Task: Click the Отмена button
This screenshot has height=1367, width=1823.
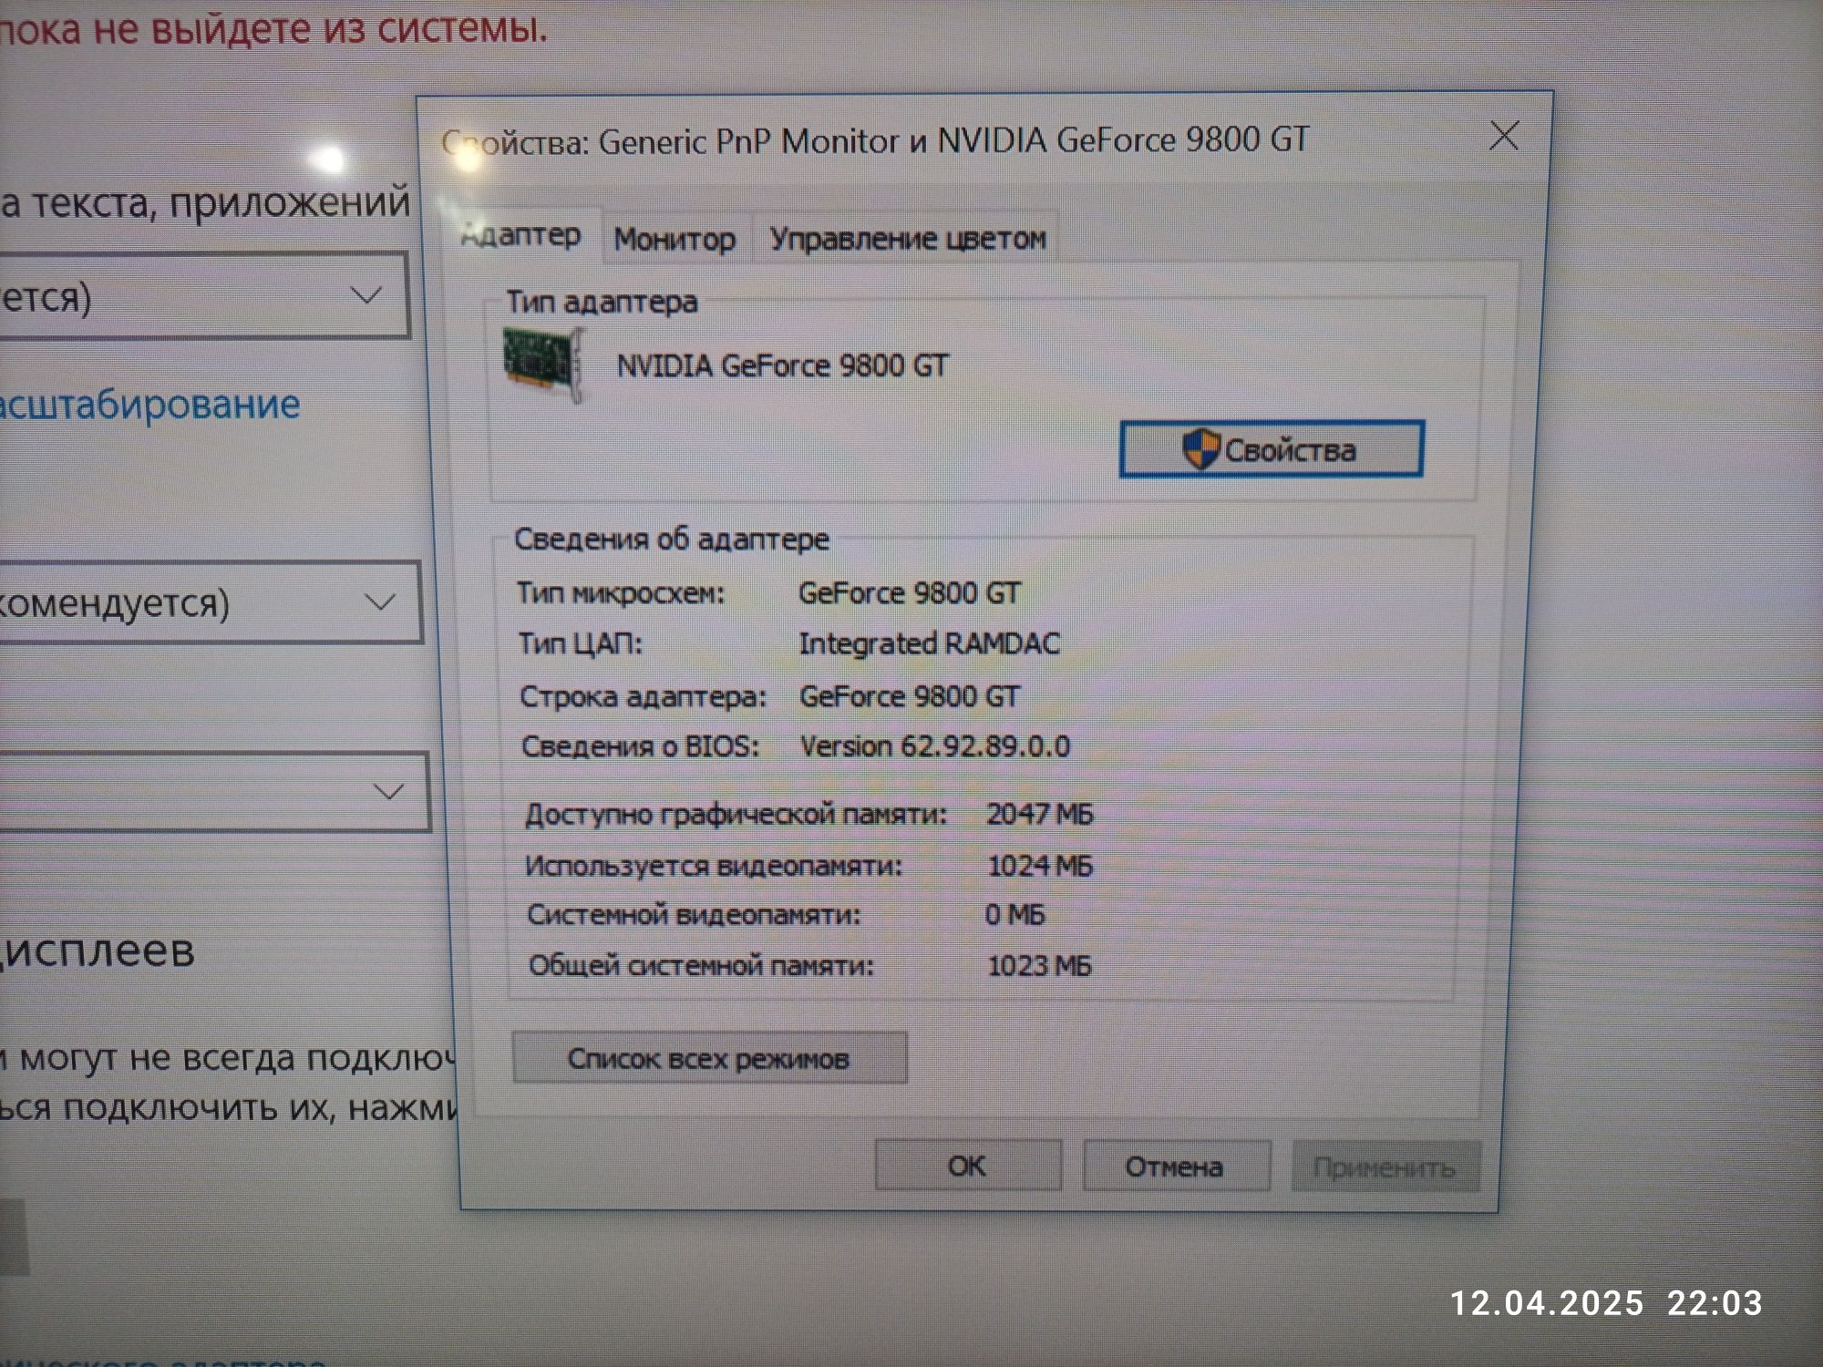Action: click(1176, 1167)
